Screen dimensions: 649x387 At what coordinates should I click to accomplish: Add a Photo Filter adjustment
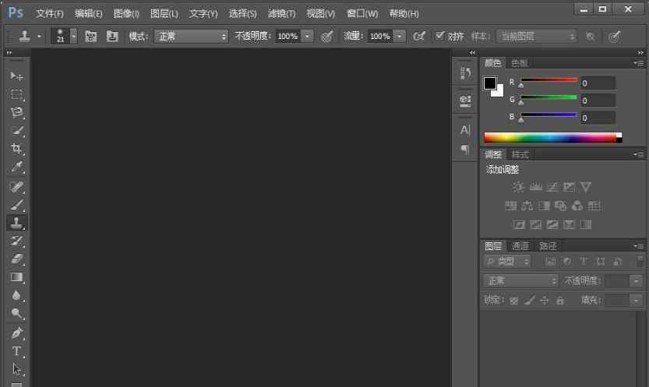point(560,206)
